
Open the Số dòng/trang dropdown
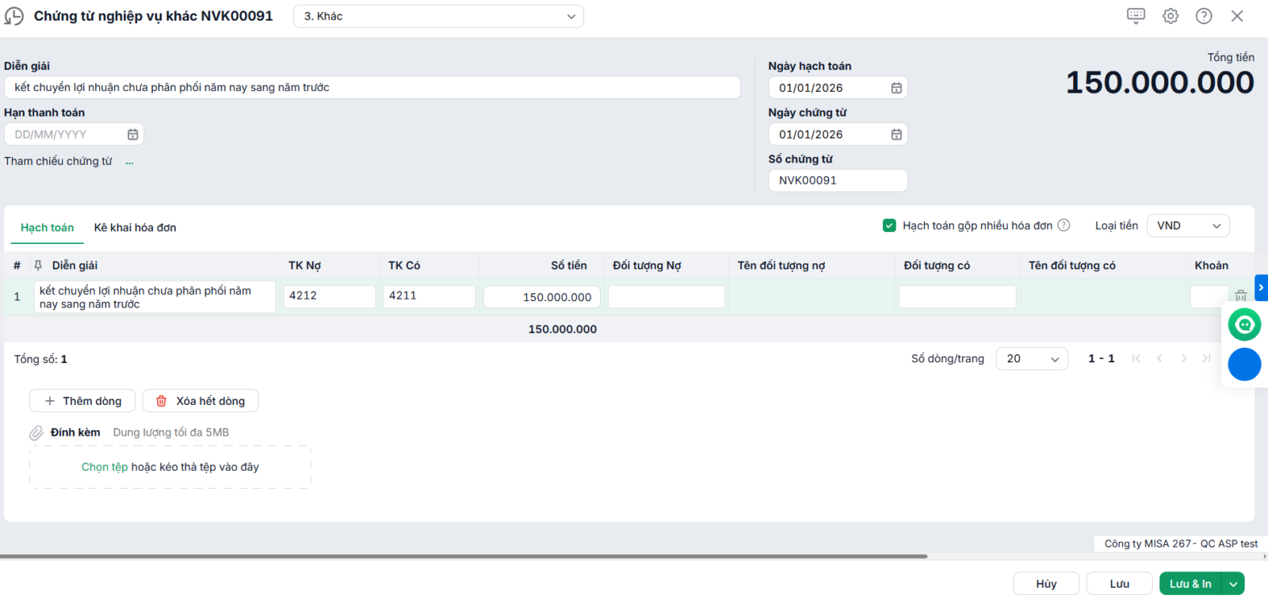coord(1032,359)
